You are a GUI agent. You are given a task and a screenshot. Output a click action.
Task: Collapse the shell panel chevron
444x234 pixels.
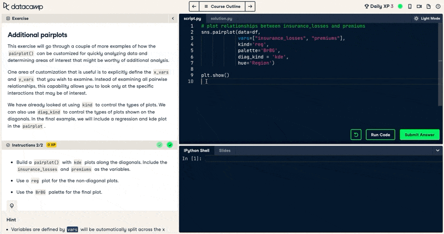tap(437, 150)
